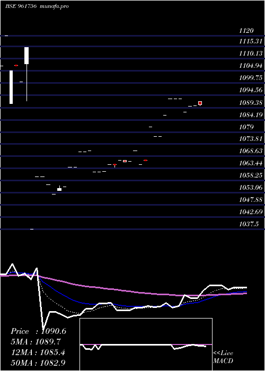This screenshot has height=371, width=265.
Task: Click the 'Price : 1090.6' readout
Action: 38,331
